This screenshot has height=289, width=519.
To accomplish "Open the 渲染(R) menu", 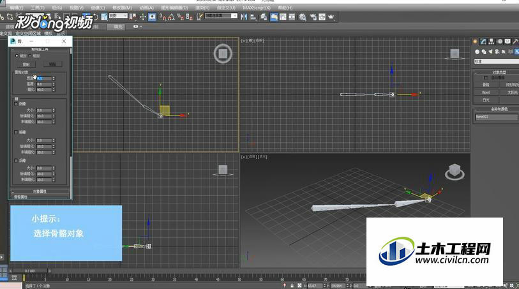I will pos(202,8).
